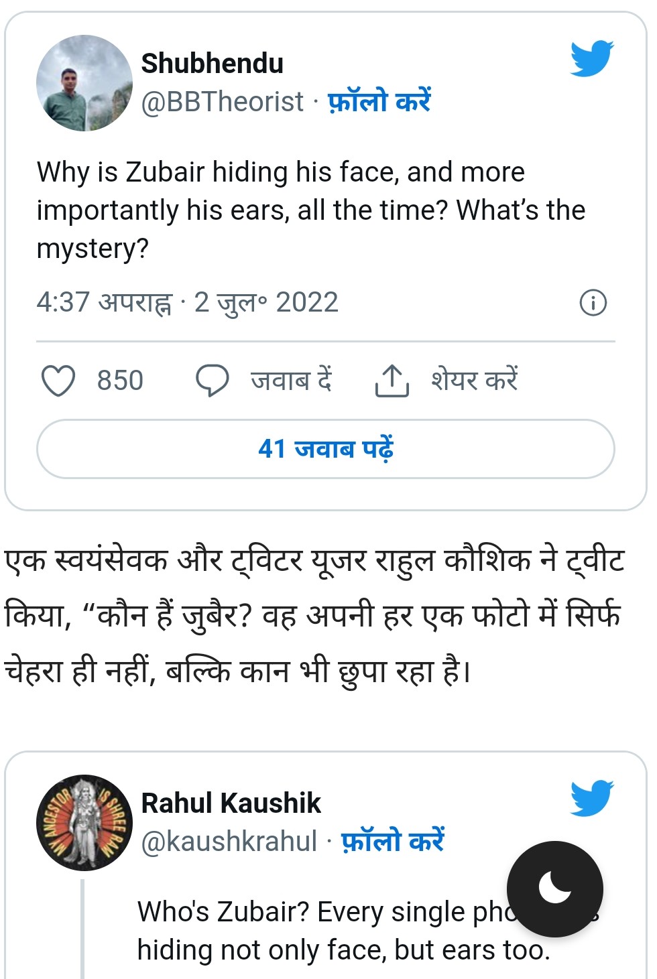This screenshot has height=979, width=657.
Task: Click the share upload arrow icon
Action: (x=392, y=381)
